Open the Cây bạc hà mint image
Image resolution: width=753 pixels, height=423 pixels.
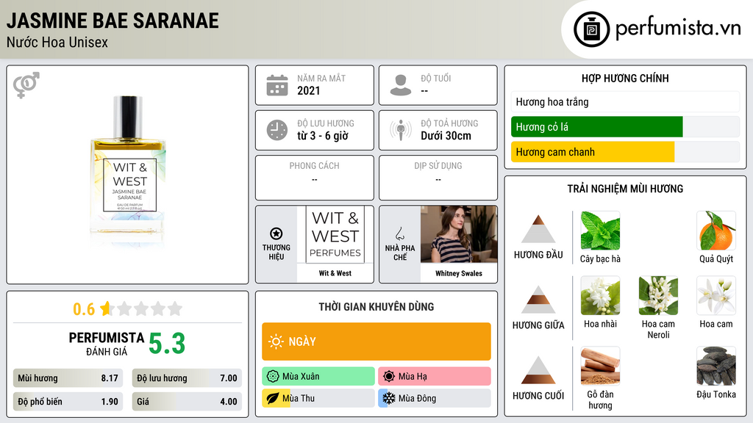pyautogui.click(x=600, y=231)
